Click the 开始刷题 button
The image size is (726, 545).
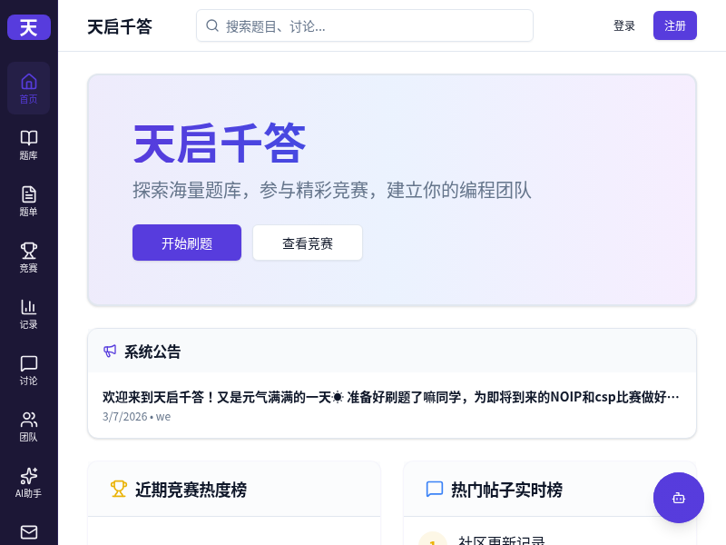click(187, 243)
